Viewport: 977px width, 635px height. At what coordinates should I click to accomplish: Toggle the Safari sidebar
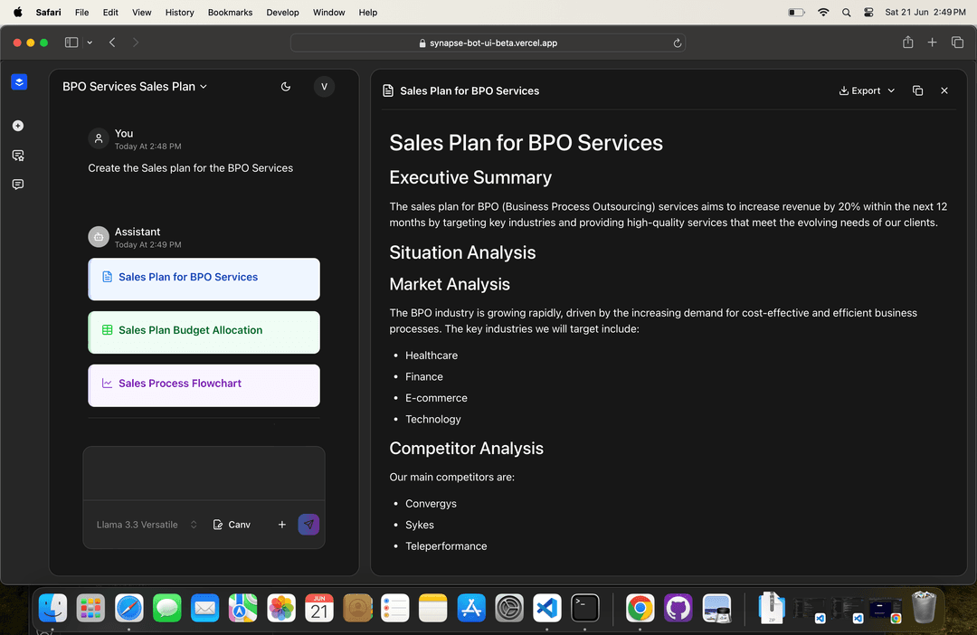(x=70, y=42)
